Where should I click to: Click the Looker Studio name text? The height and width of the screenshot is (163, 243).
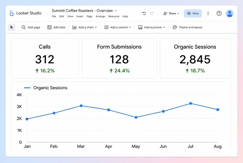(x=29, y=13)
